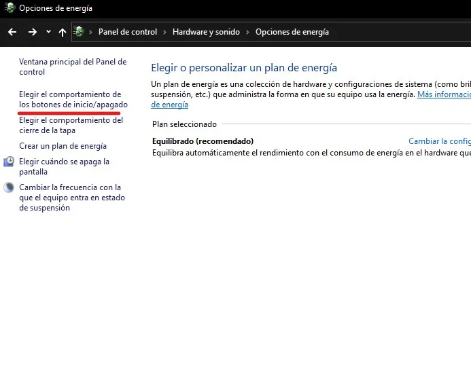471x366 pixels.
Task: Navigate to Panel de control breadcrumb
Action: (128, 32)
